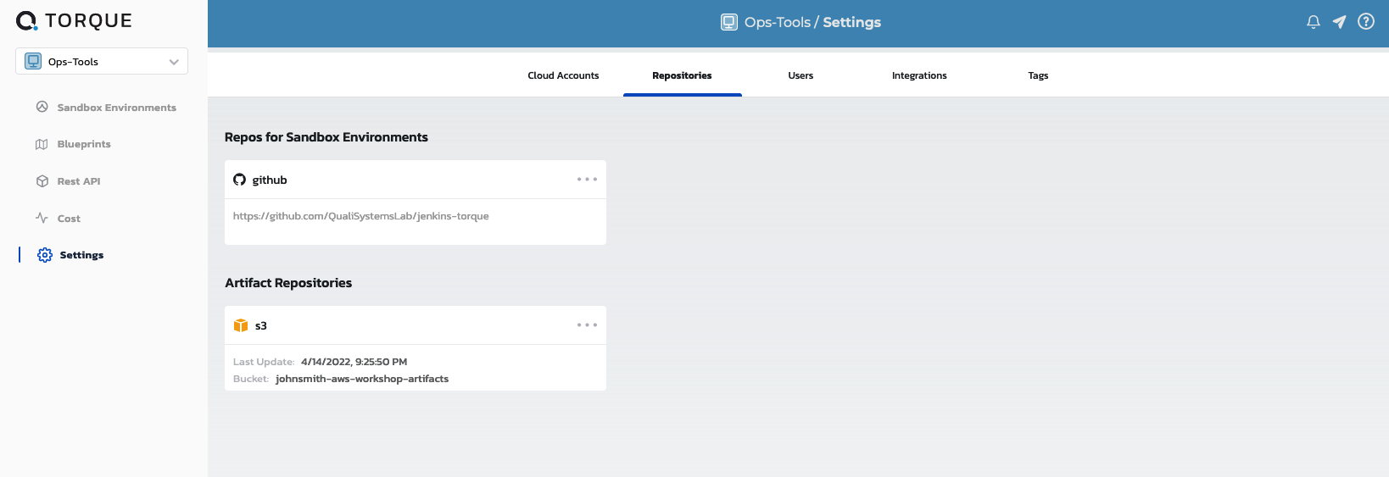Click the bucket name johnsmith-aws-workshop-artifacts
The width and height of the screenshot is (1389, 477).
coord(362,379)
